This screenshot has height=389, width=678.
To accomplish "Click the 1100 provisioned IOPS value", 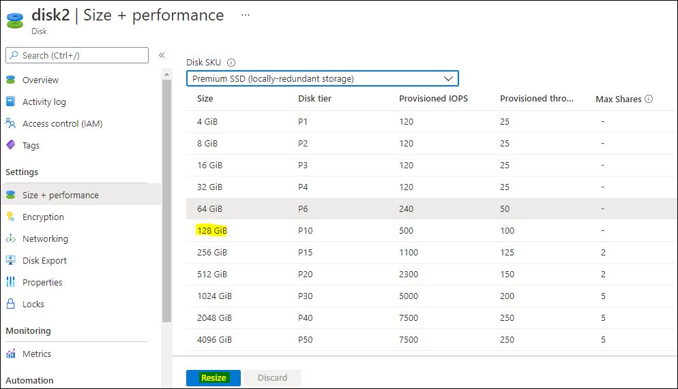I will point(409,253).
